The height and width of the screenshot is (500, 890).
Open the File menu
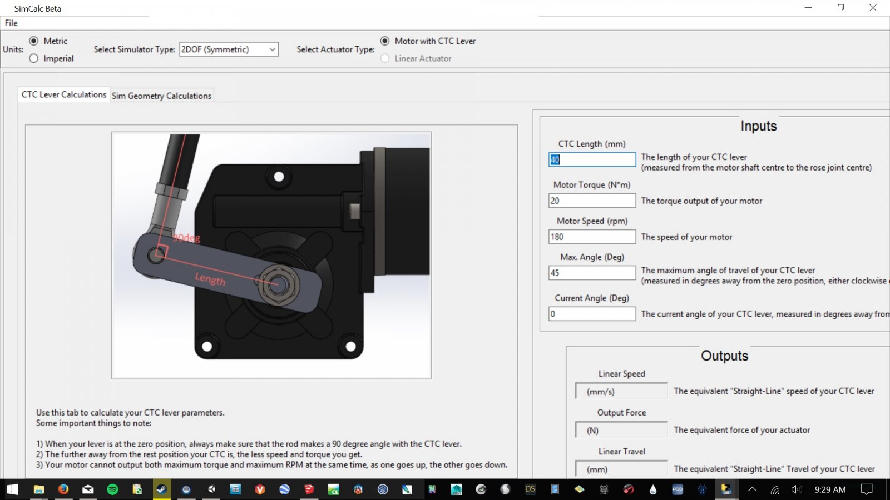pyautogui.click(x=11, y=23)
